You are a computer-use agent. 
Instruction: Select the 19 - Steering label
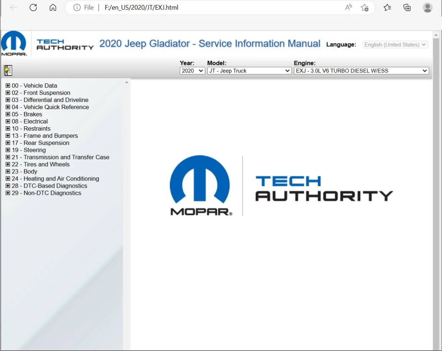pos(29,150)
